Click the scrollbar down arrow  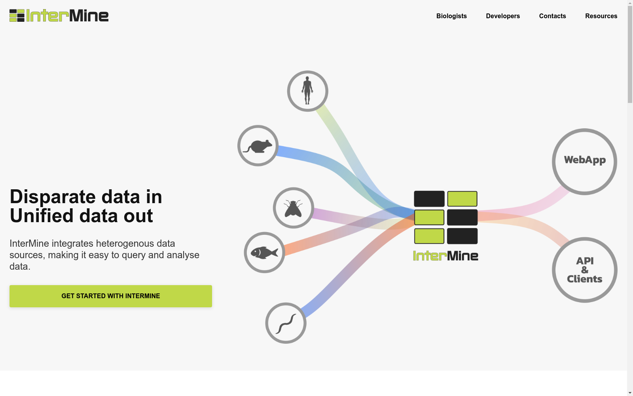click(x=630, y=393)
